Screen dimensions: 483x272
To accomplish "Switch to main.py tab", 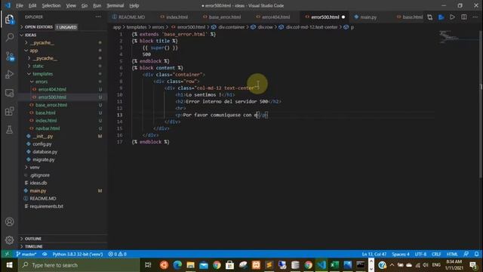I will pyautogui.click(x=365, y=17).
